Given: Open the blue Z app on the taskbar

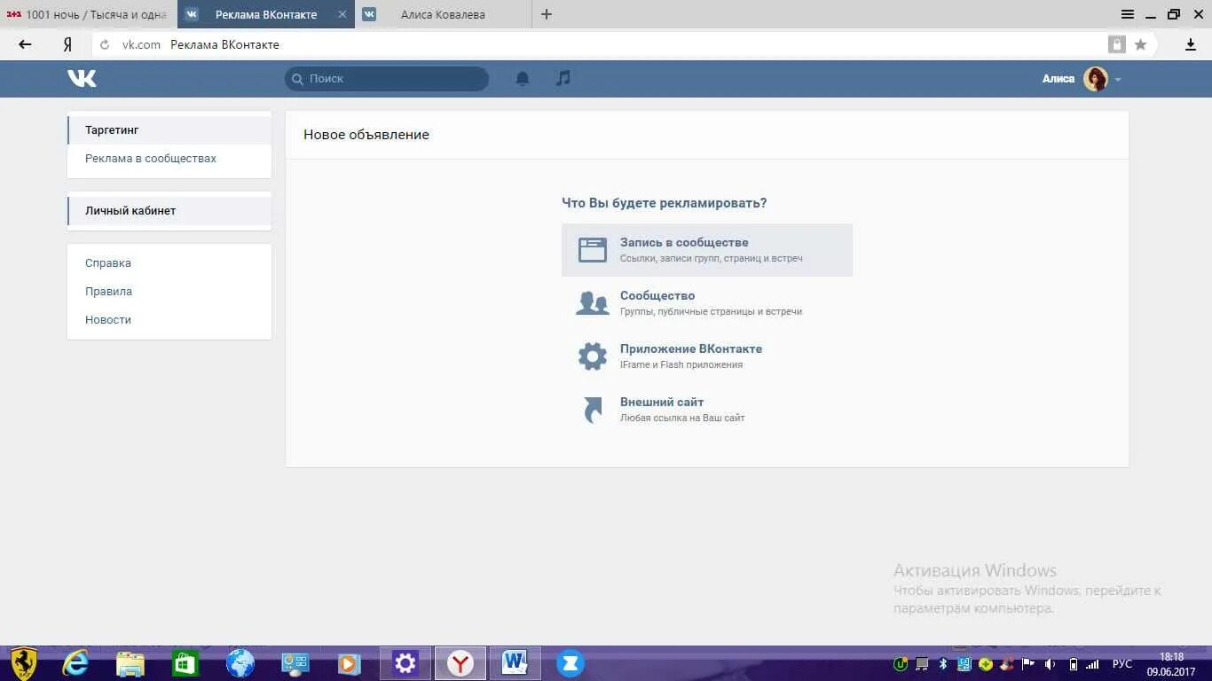Looking at the screenshot, I should pos(571,663).
